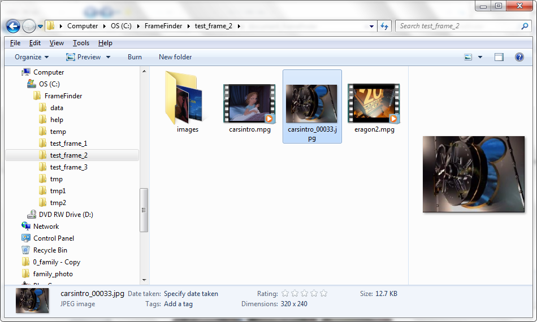Open the Preview dropdown arrow

pos(108,57)
